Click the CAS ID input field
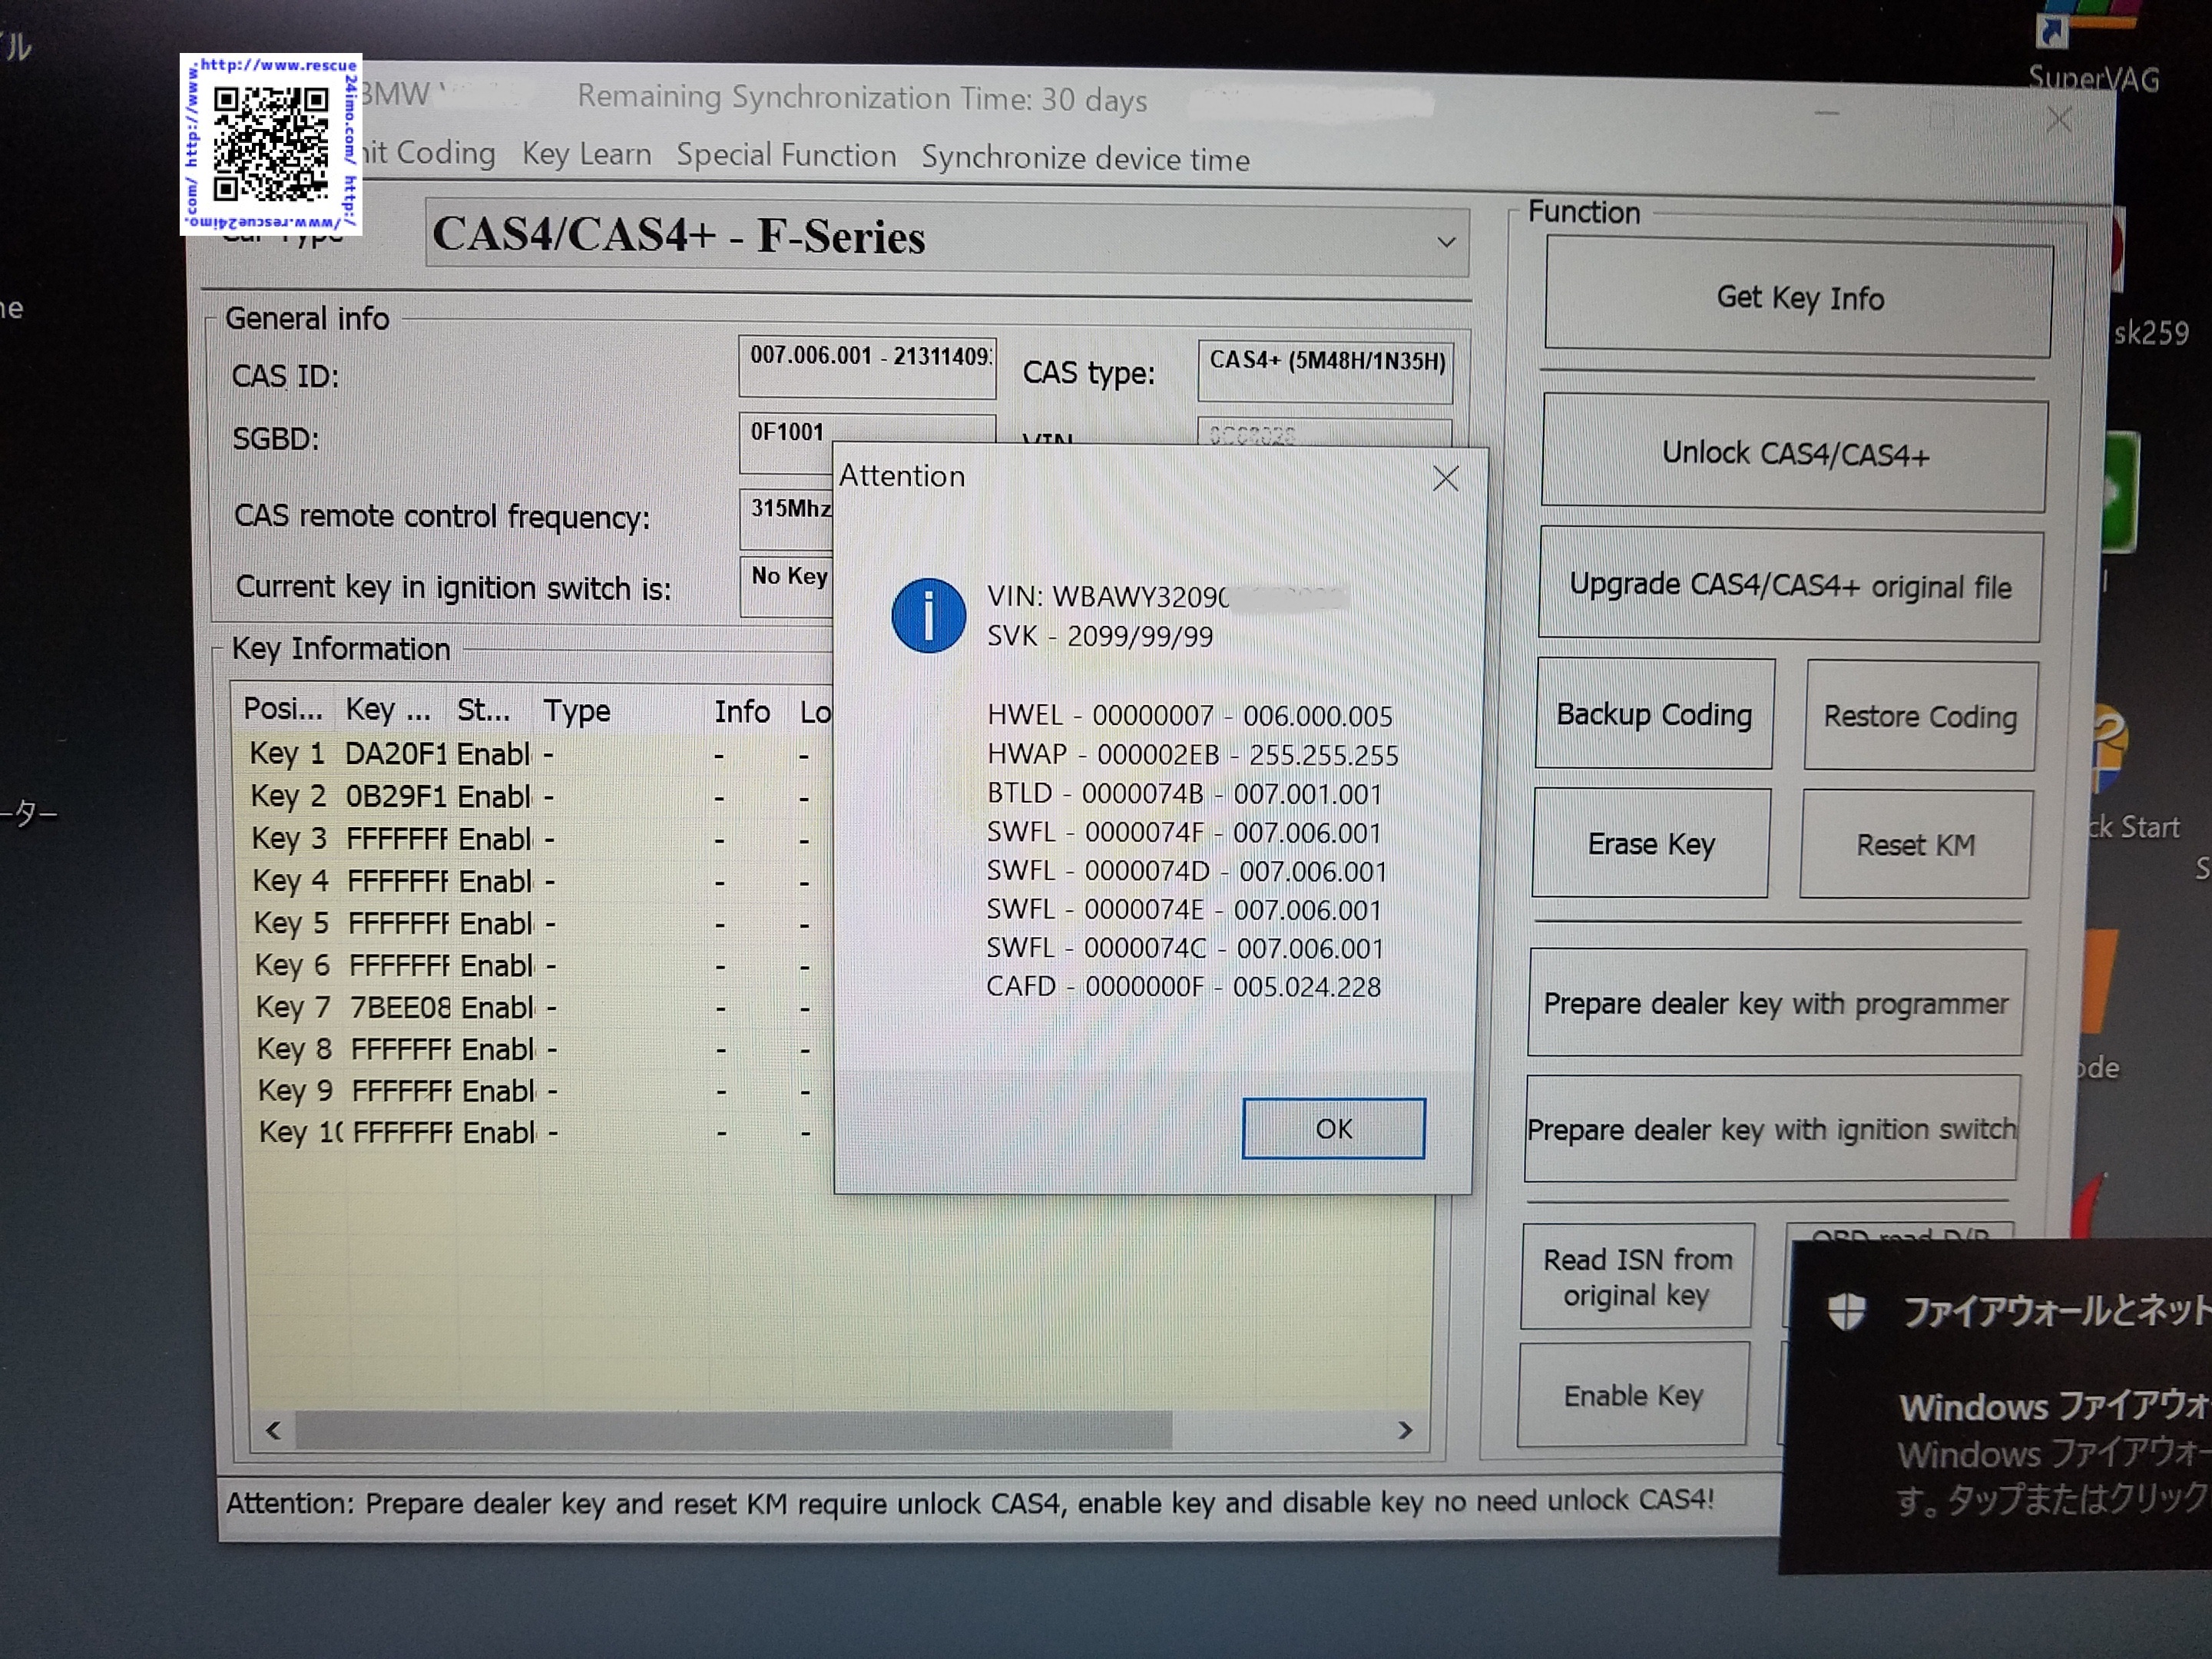 867,366
